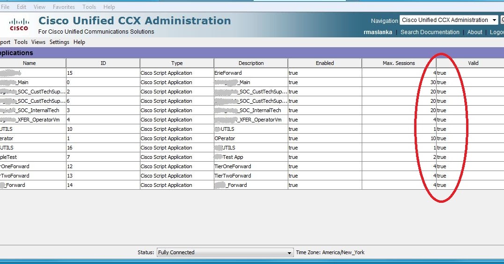Open the application Tools menu
This screenshot has width=504, height=264.
[21, 42]
